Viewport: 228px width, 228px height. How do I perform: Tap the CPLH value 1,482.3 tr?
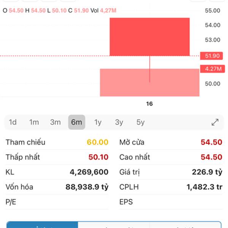click(204, 187)
